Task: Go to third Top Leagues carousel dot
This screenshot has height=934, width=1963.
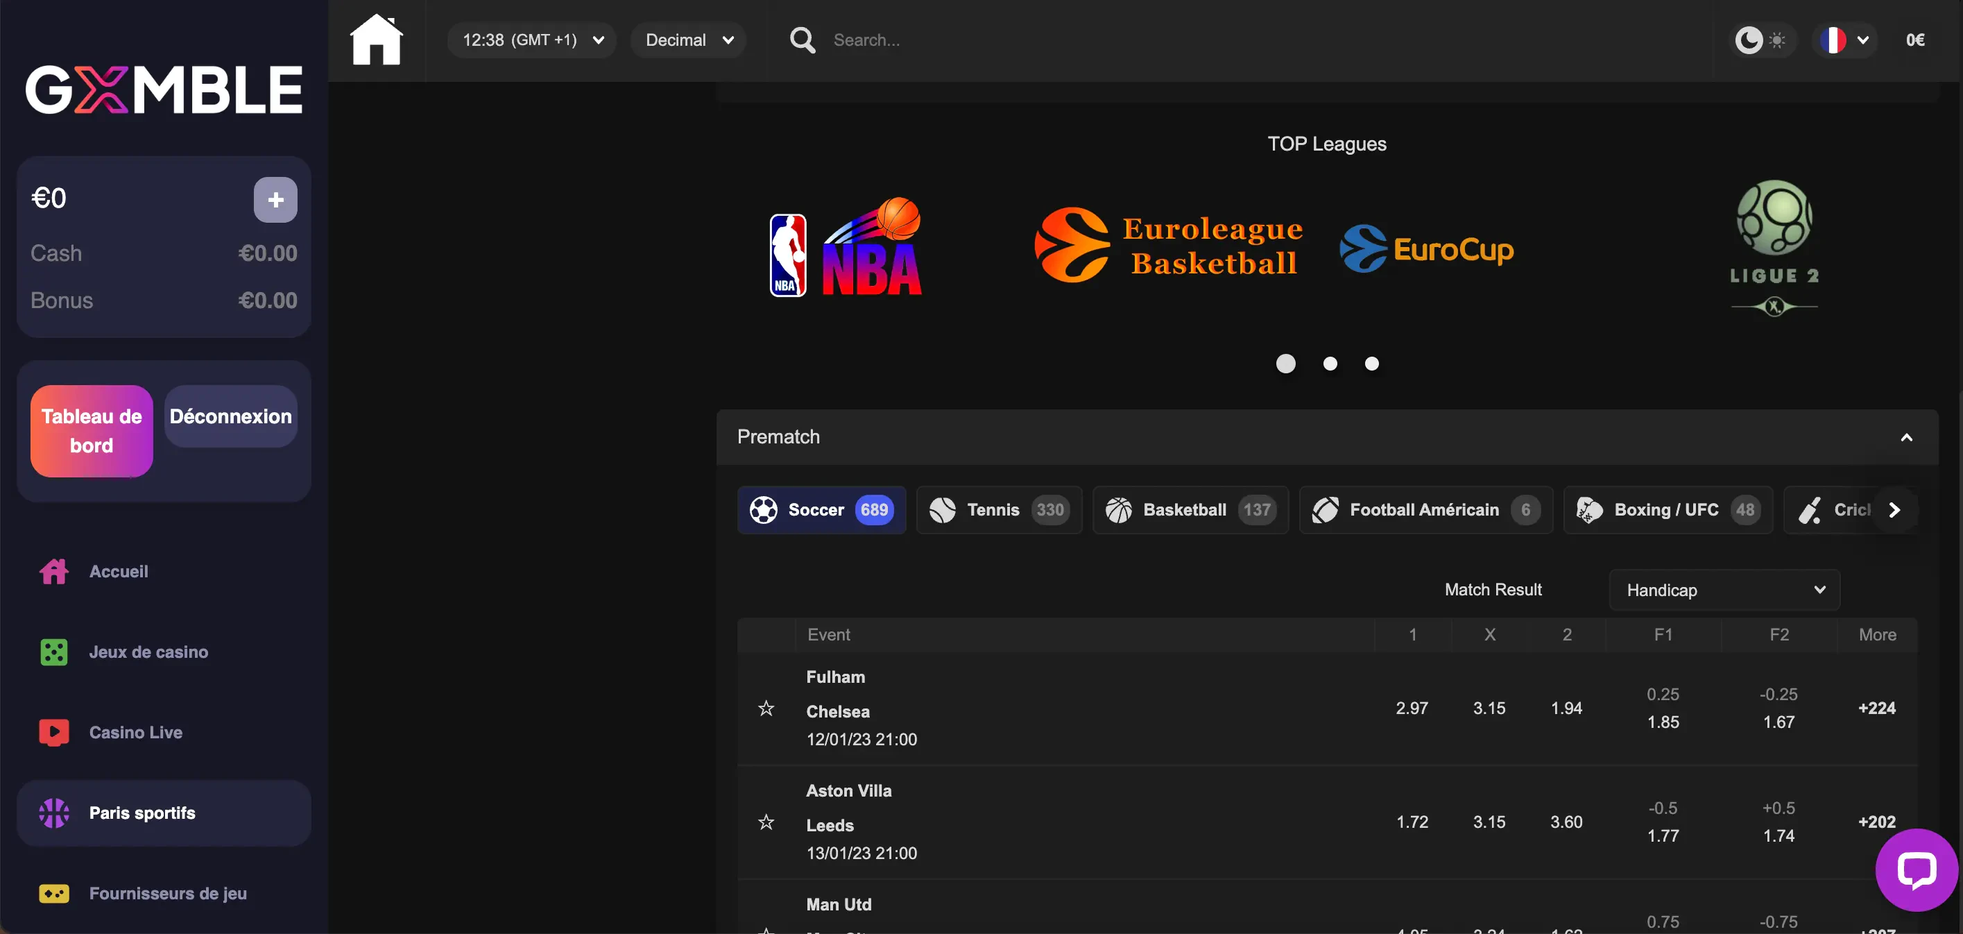Action: [x=1371, y=364]
